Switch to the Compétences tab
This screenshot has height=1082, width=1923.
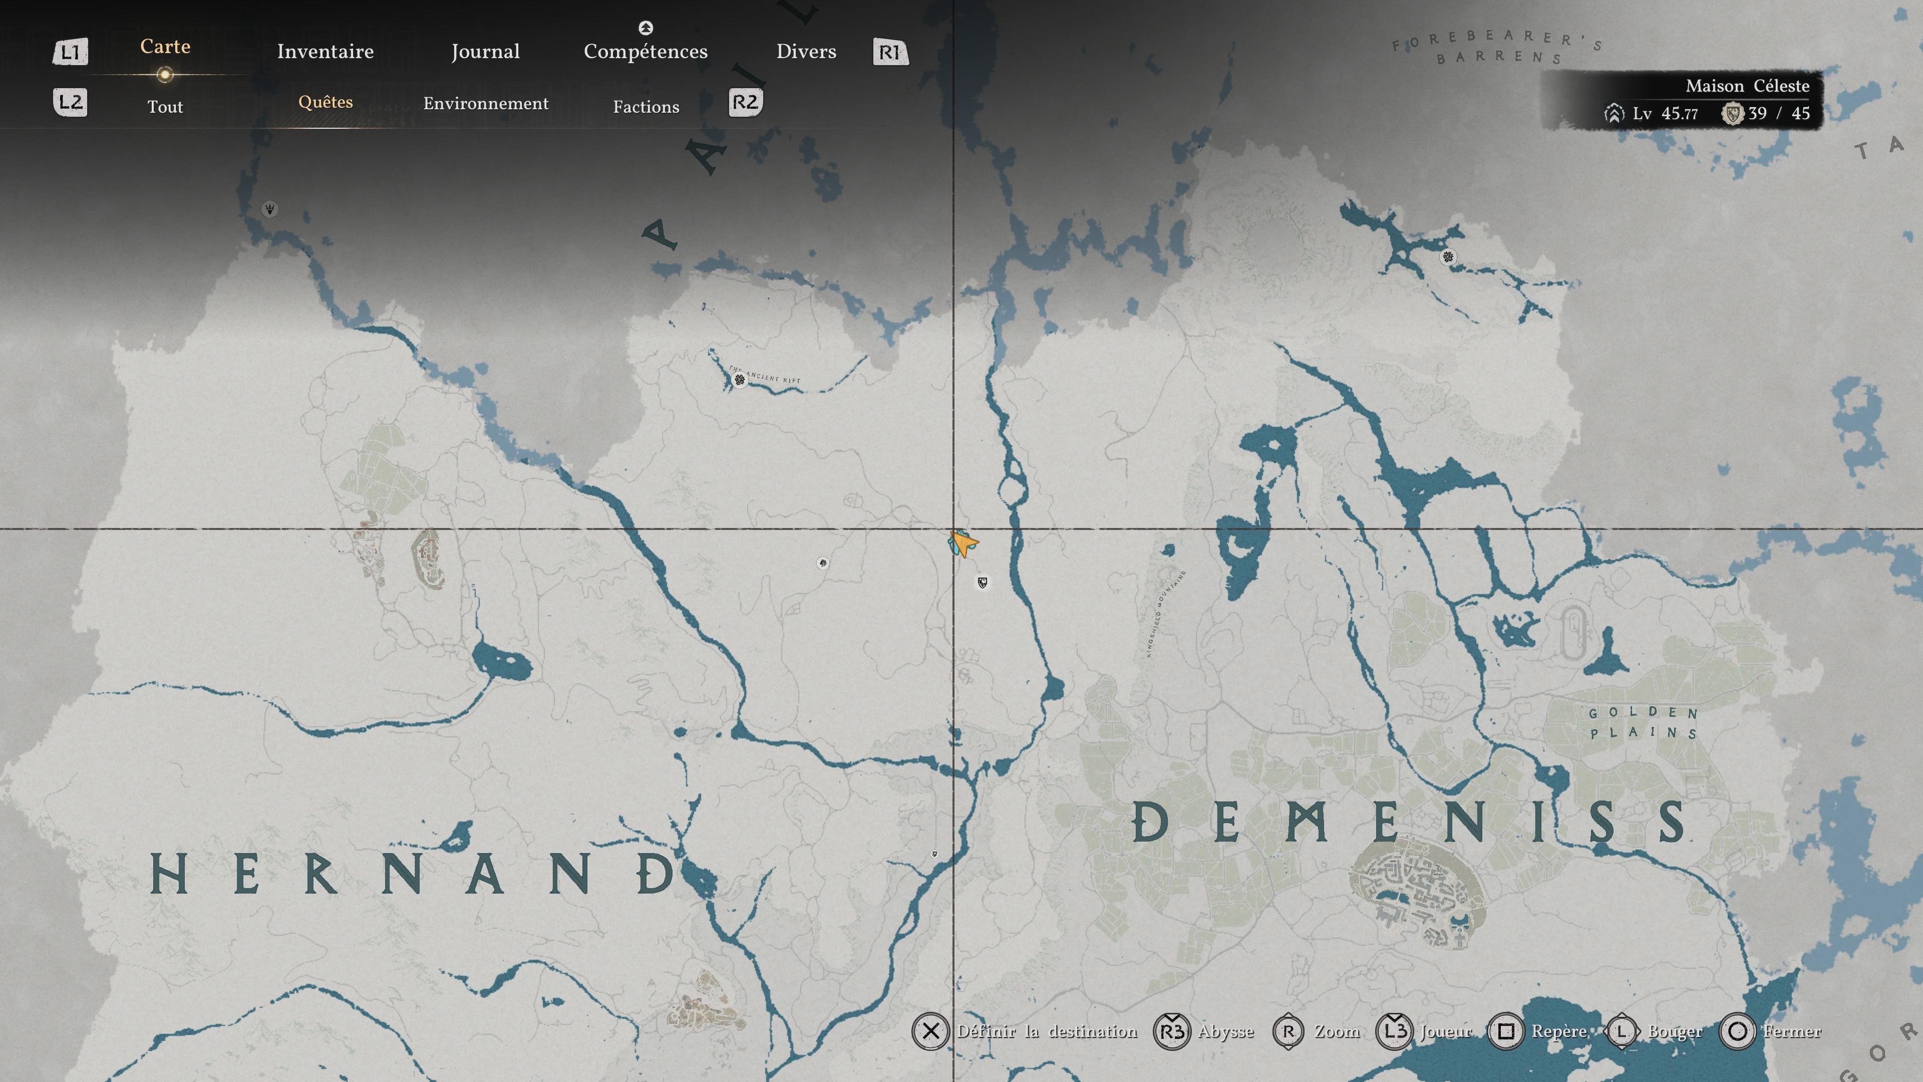click(x=646, y=52)
